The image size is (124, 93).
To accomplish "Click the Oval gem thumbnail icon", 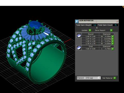I will (79, 48).
